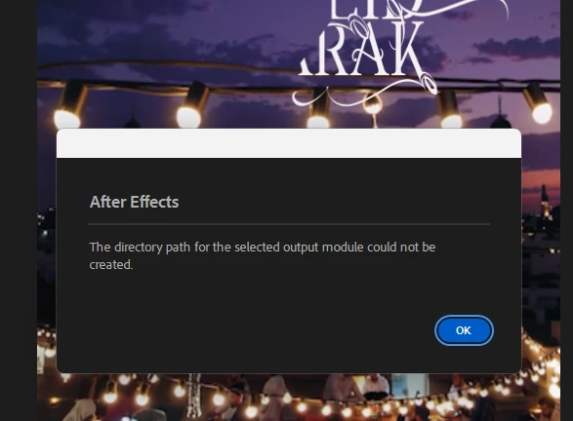Image resolution: width=573 pixels, height=421 pixels.
Task: Click the dark panel left of composition
Action: [19, 210]
